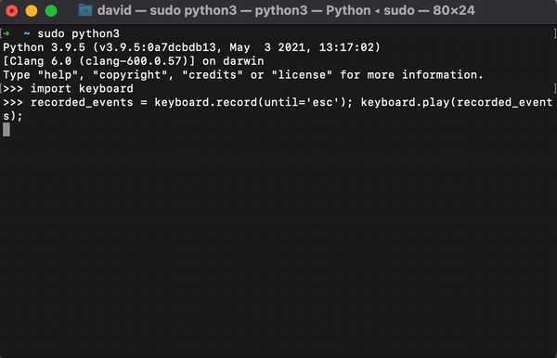The height and width of the screenshot is (358, 557).
Task: Click the word "credits" in the banner
Action: coord(213,75)
